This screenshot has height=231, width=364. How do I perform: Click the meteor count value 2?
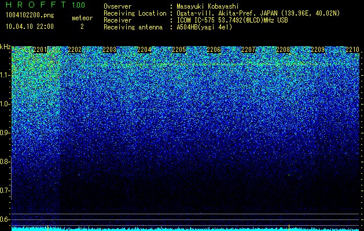click(82, 27)
